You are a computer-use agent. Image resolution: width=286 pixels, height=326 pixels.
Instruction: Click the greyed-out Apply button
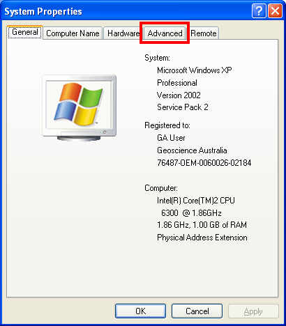point(253,311)
